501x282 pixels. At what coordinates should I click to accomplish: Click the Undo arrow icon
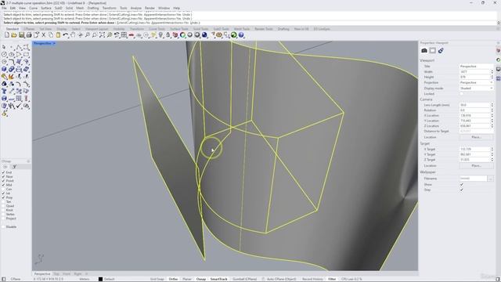click(66, 34)
